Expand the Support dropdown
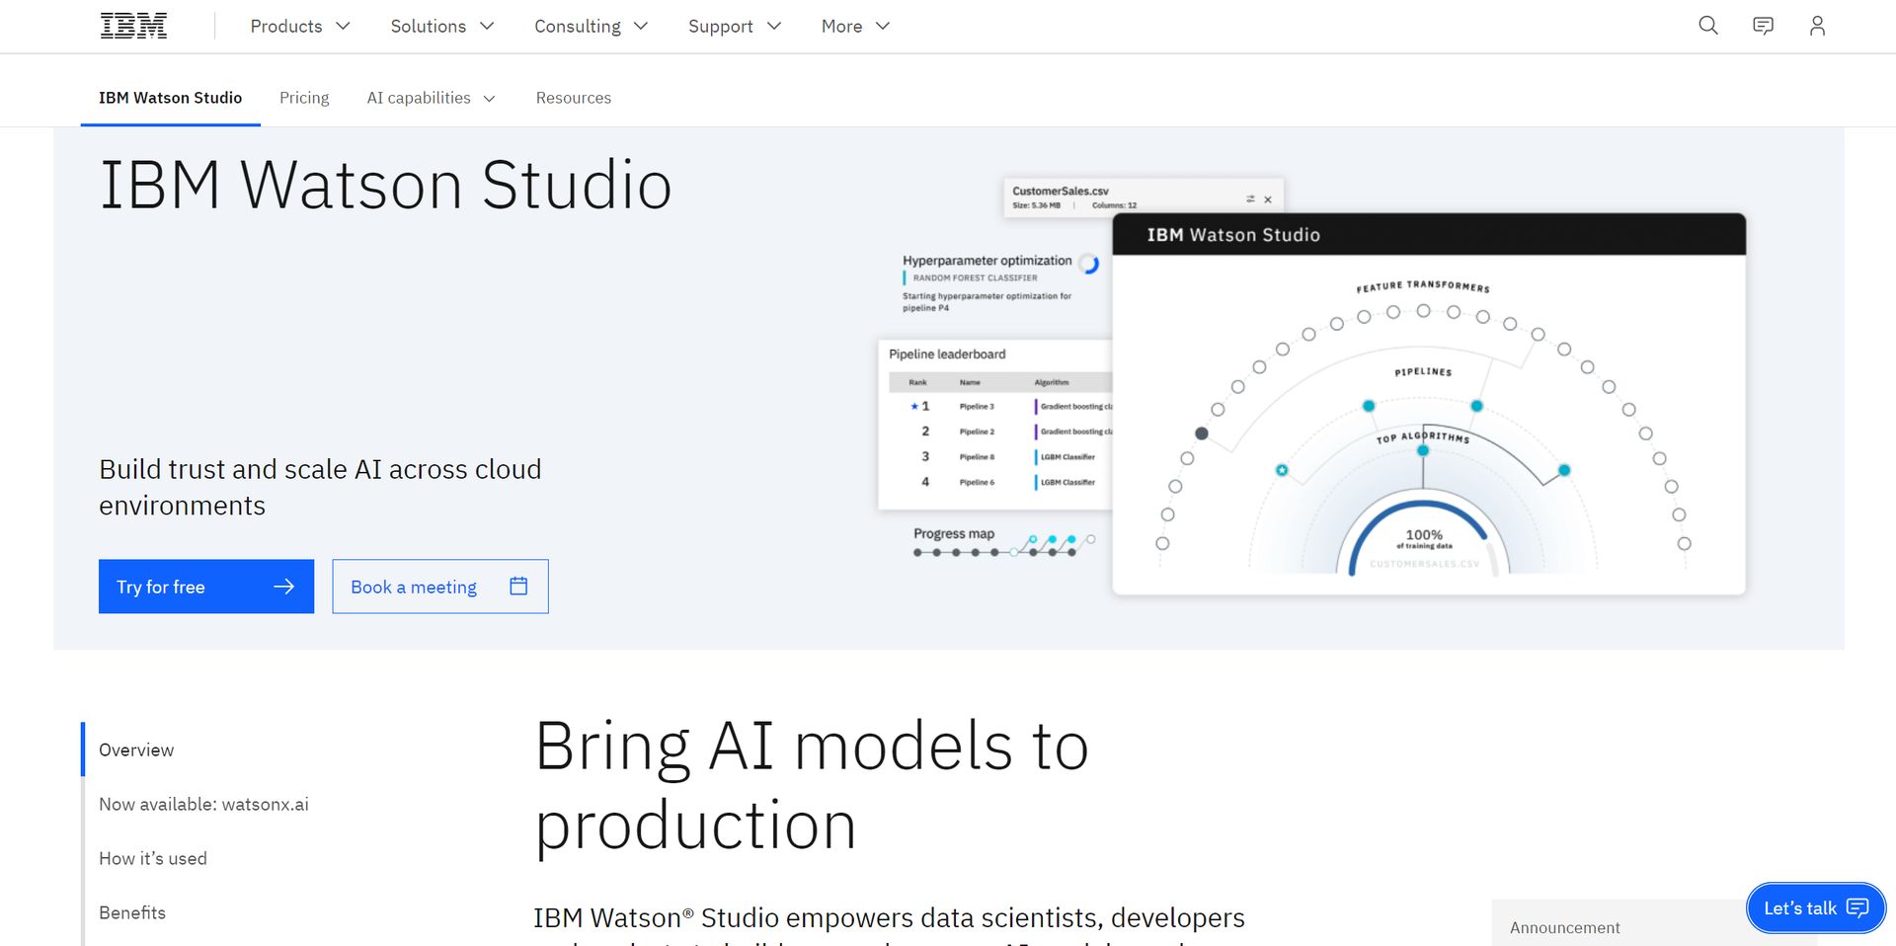This screenshot has width=1896, height=946. [735, 26]
